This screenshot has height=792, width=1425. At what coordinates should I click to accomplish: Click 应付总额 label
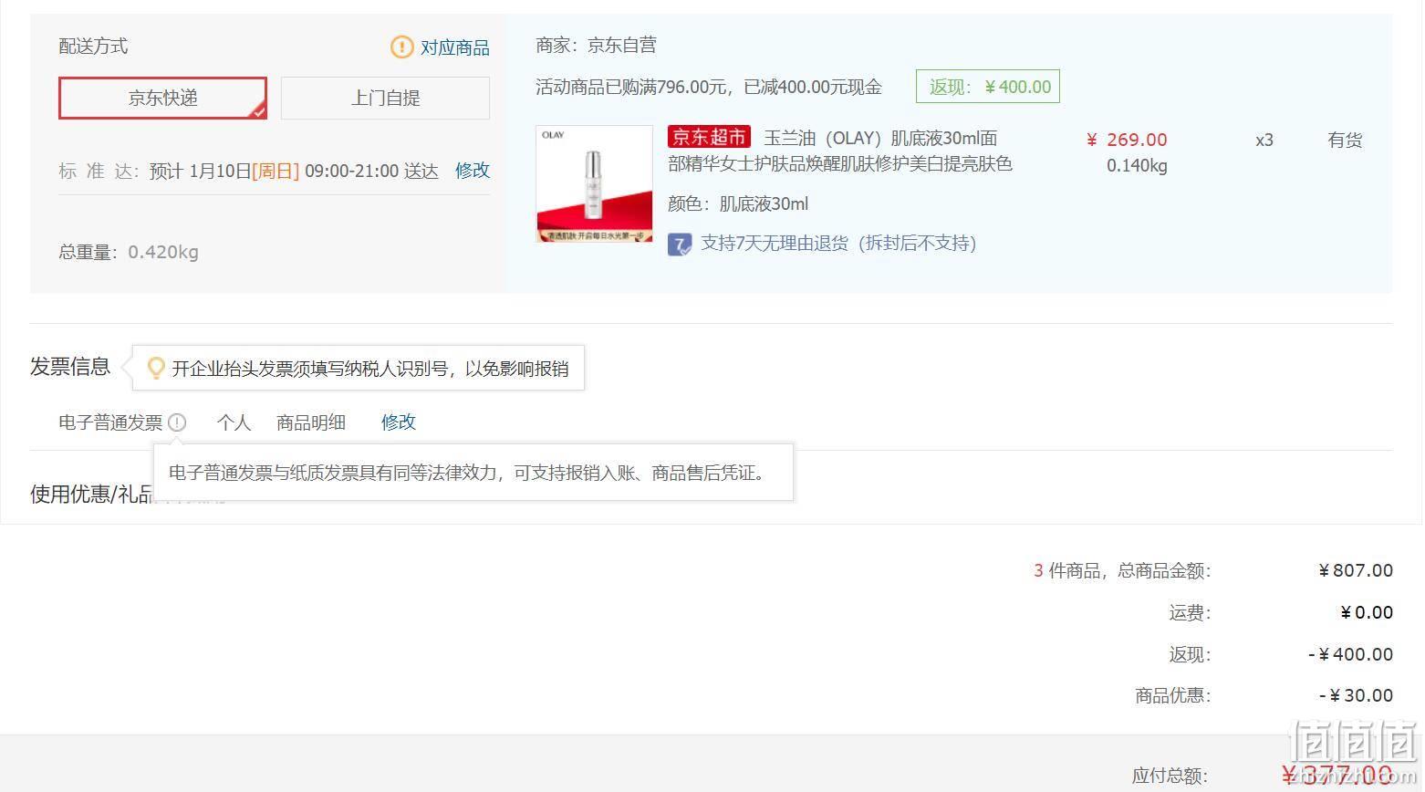pos(1170,776)
